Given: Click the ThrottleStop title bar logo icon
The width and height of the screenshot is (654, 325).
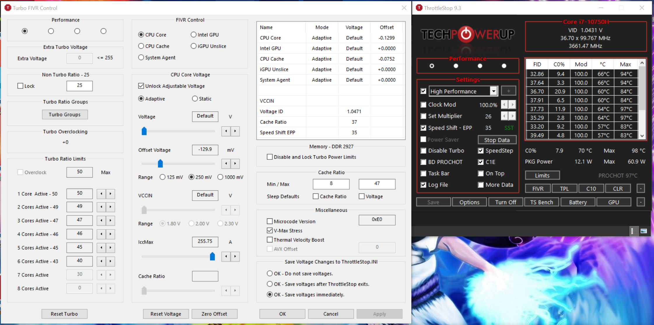Looking at the screenshot, I should pyautogui.click(x=419, y=8).
